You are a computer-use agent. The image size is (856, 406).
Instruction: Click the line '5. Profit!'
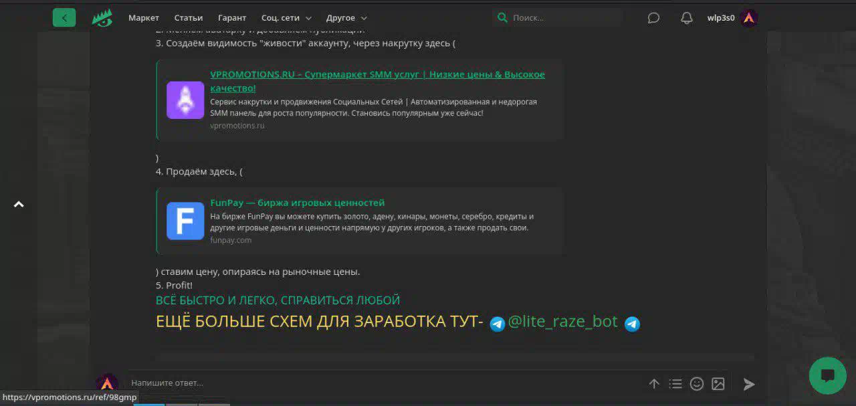pos(174,286)
